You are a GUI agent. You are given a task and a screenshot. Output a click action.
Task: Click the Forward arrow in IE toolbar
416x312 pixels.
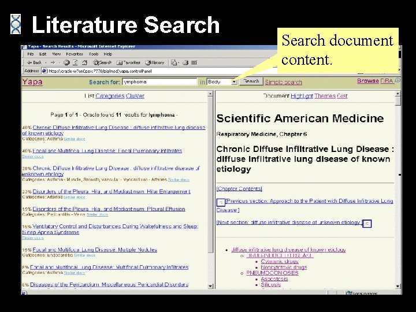coord(53,62)
